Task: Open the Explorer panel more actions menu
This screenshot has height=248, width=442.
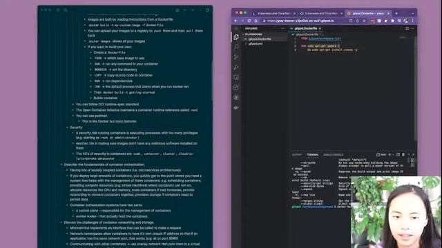Action: point(282,28)
